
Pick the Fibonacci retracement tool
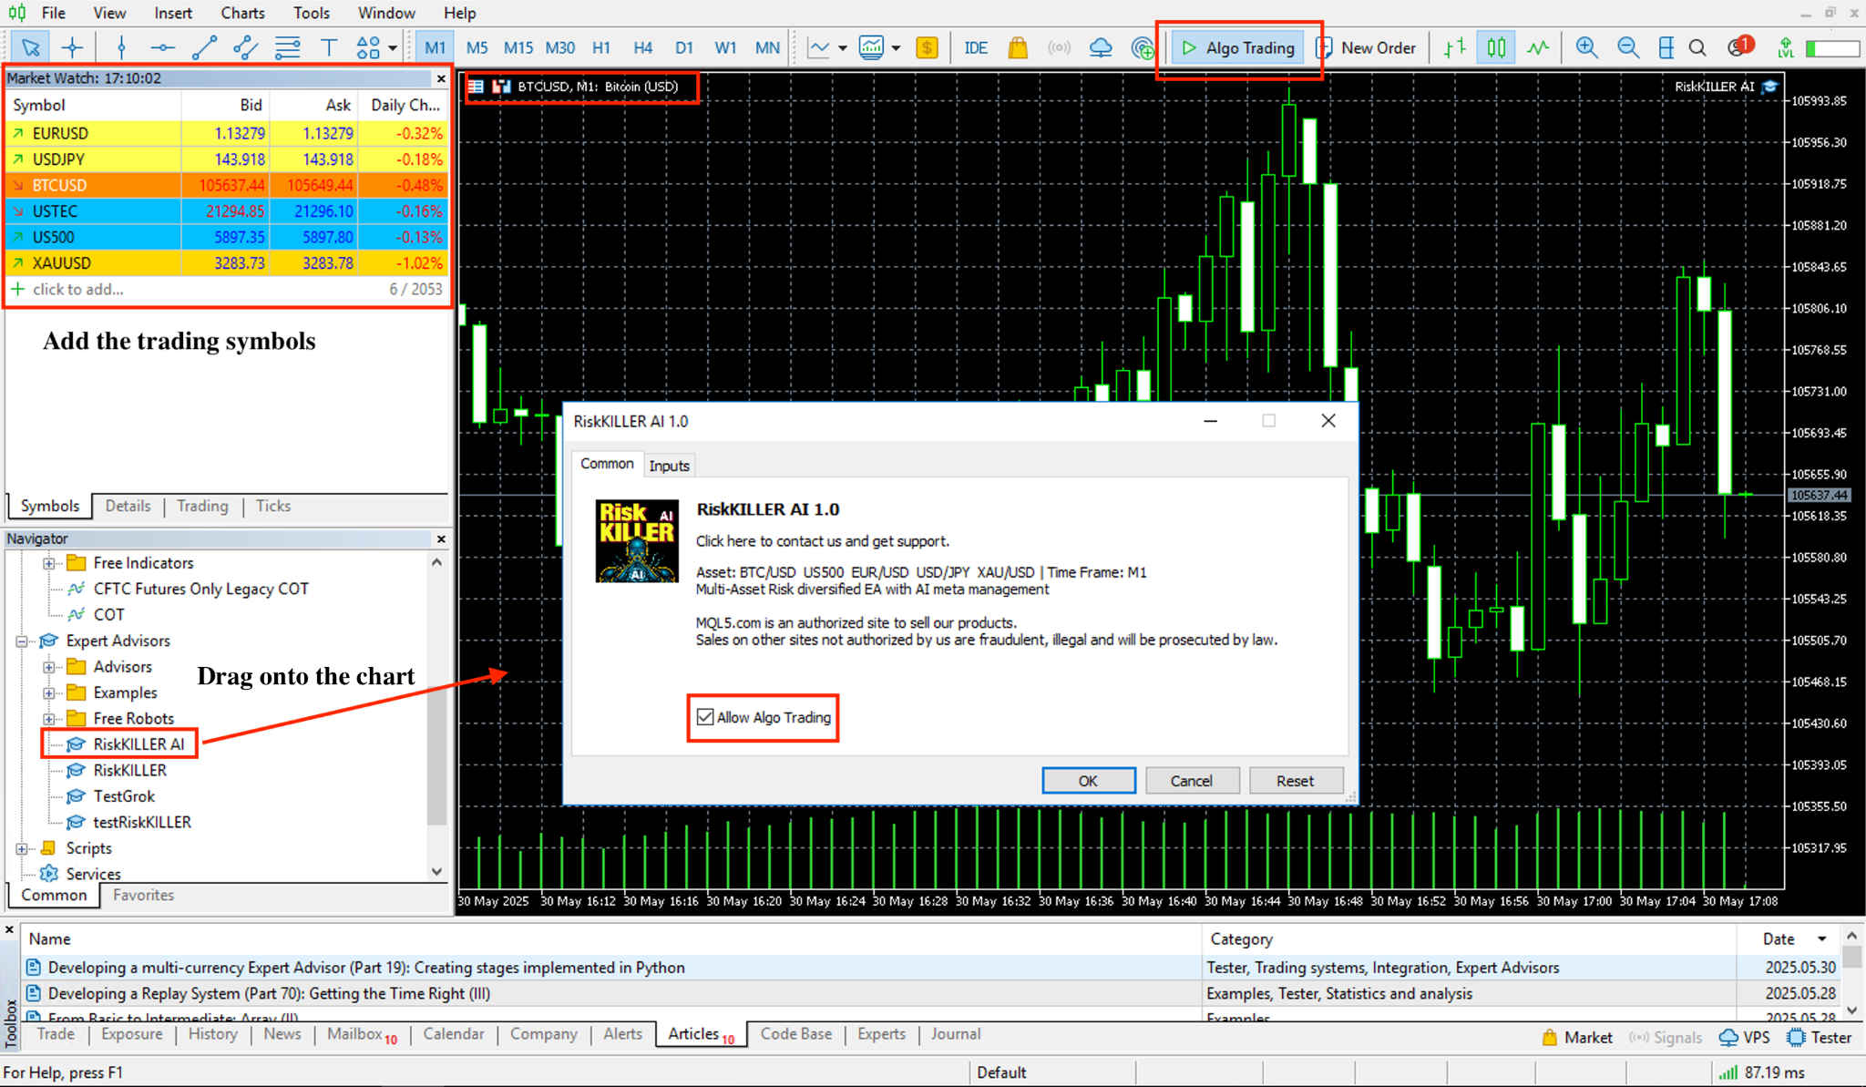tap(287, 47)
